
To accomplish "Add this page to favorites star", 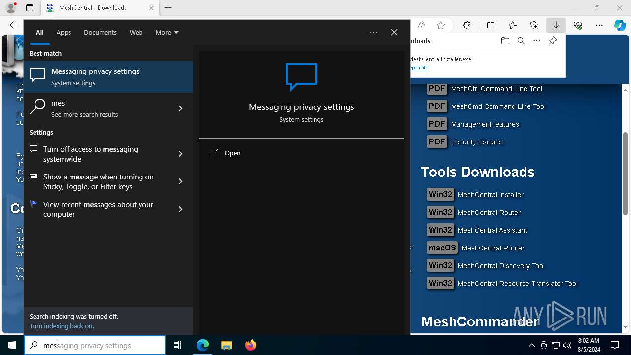I will pyautogui.click(x=441, y=25).
